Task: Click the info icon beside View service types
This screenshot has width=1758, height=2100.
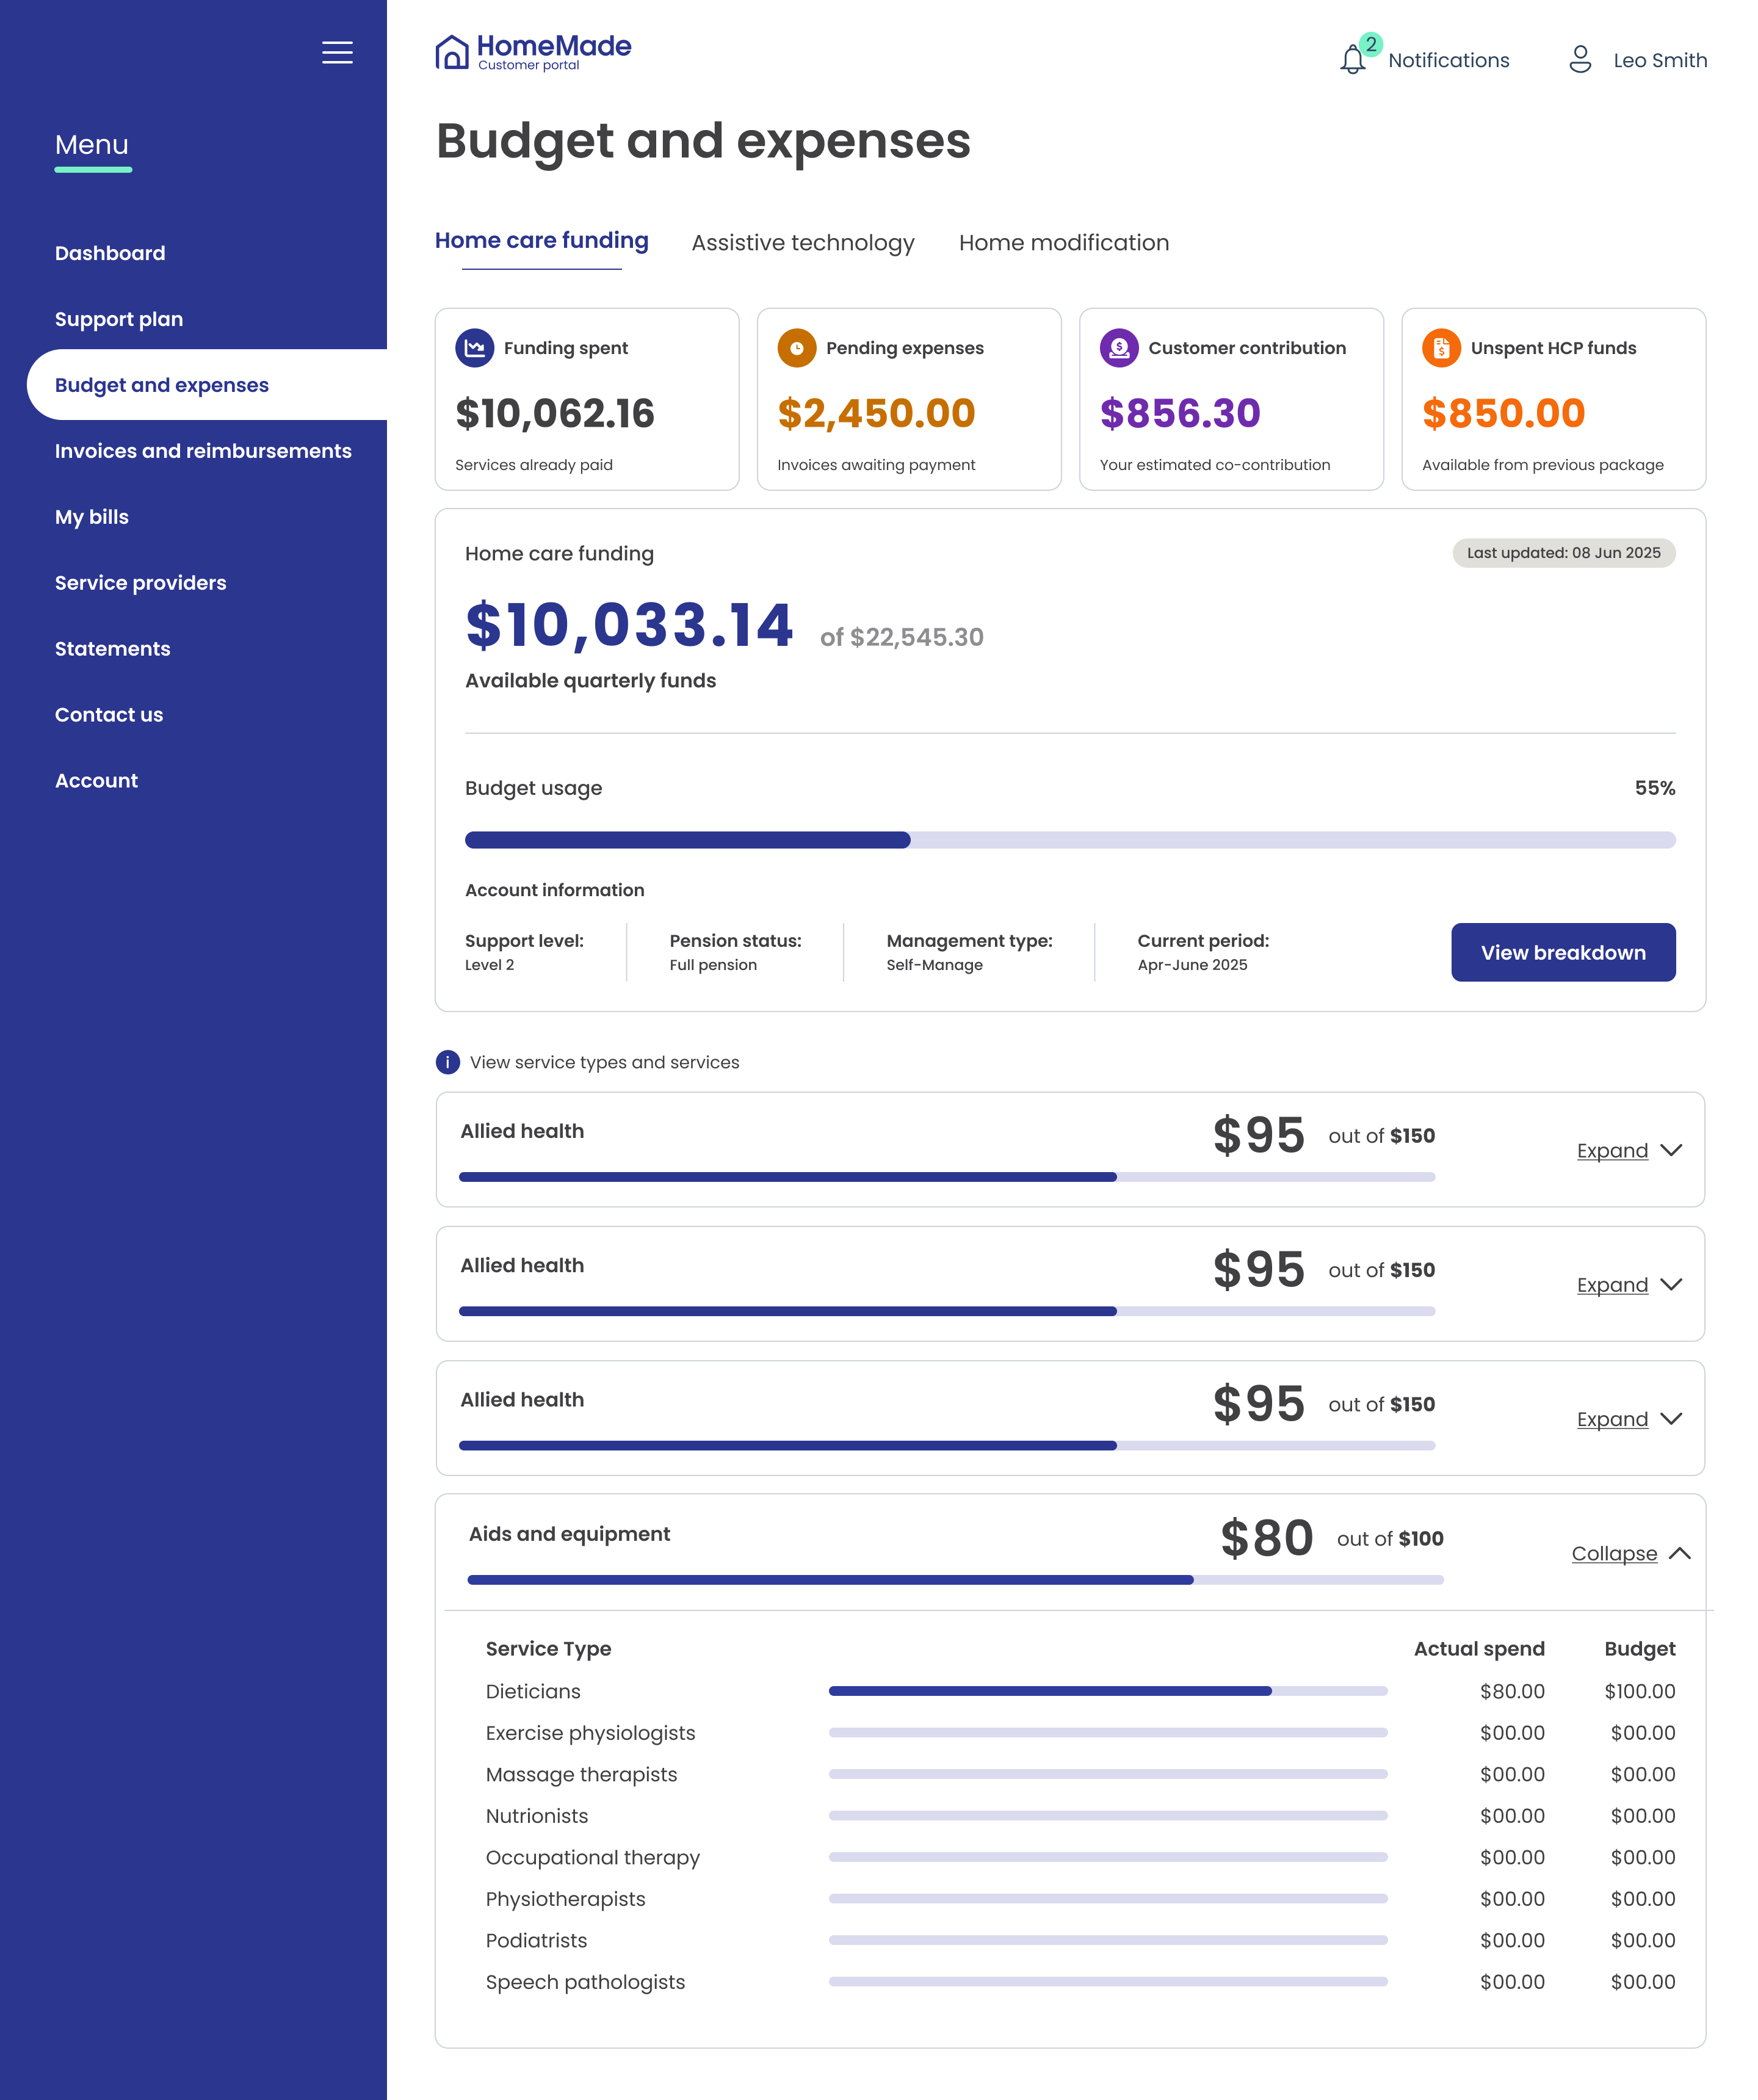Action: (x=448, y=1062)
